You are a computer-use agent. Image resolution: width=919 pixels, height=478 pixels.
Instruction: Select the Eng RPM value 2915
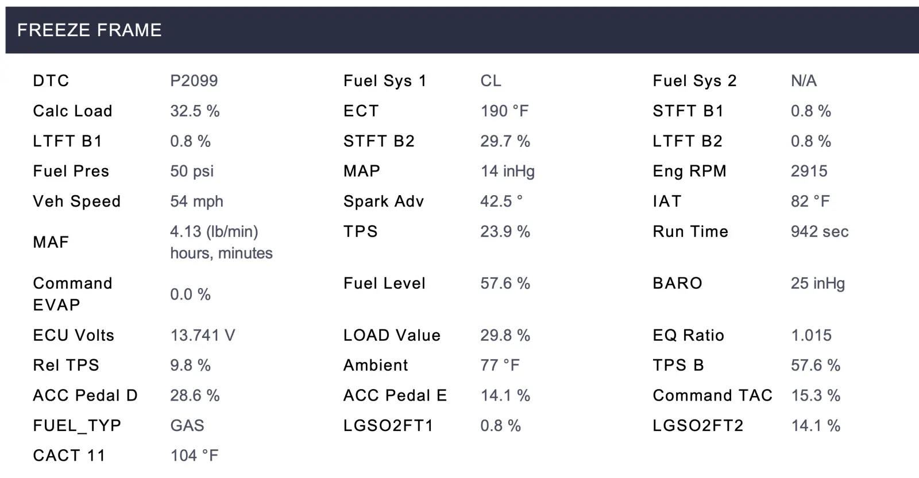809,171
